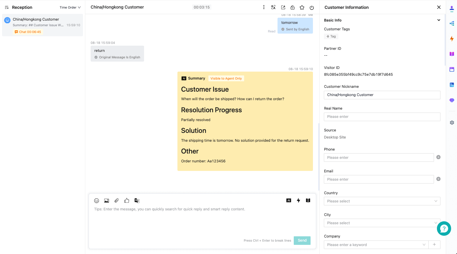
Task: Click the thumbs-up rating icon
Action: coord(127,200)
